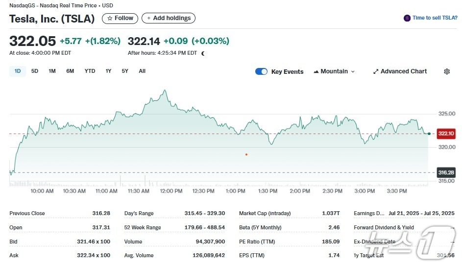The width and height of the screenshot is (462, 266).
Task: Click the Add holdings button
Action: 168,18
